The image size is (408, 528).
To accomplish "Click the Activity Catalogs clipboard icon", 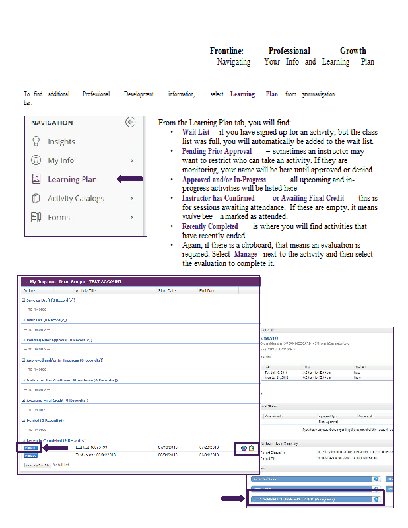I will (x=36, y=198).
